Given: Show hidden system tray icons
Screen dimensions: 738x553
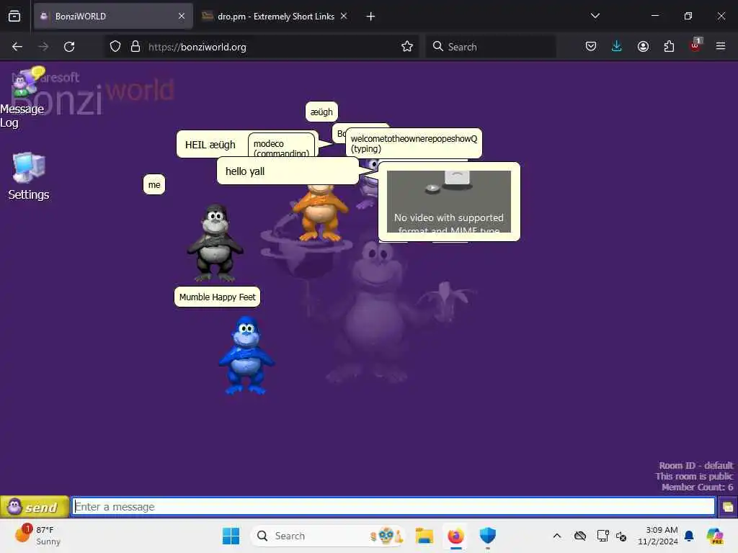Looking at the screenshot, I should click(557, 536).
